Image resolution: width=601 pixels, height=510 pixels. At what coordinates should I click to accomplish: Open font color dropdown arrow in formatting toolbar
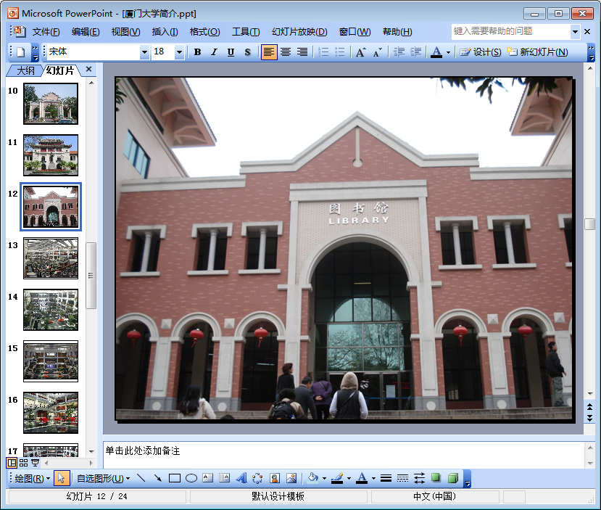[x=448, y=52]
